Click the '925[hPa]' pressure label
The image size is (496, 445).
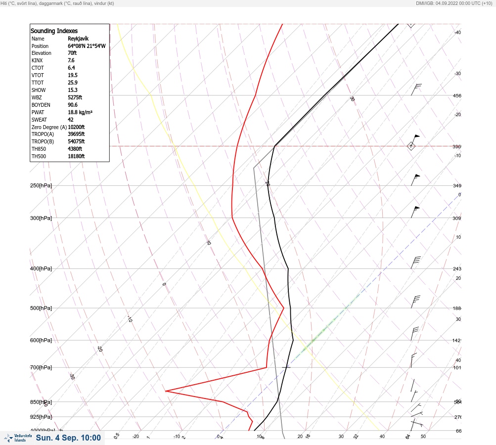click(41, 417)
